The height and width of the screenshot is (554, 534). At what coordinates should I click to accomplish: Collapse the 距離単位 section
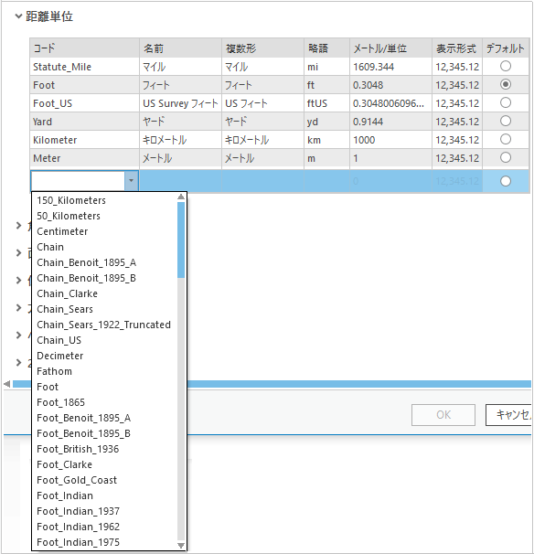18,16
